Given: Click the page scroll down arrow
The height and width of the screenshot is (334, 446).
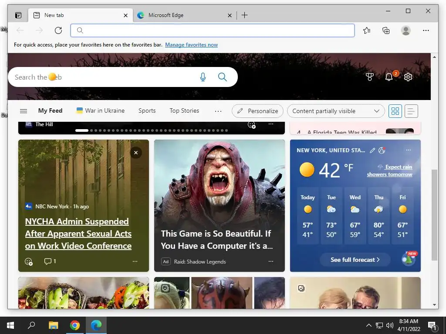Looking at the screenshot, I should click(x=434, y=305).
